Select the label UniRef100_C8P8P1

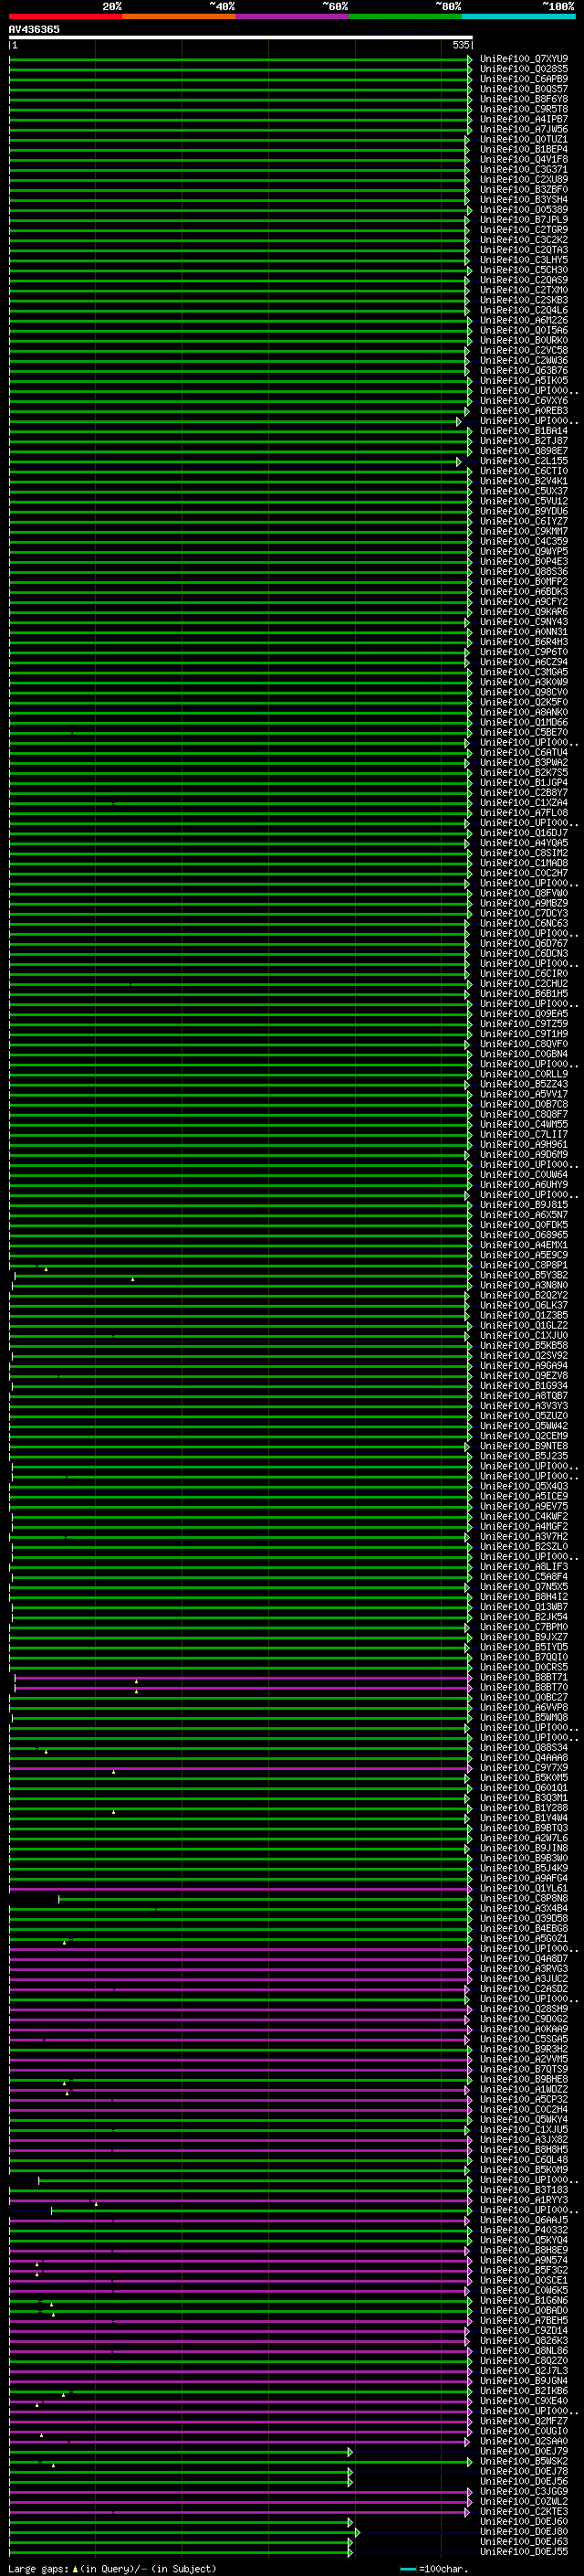pos(524,1265)
